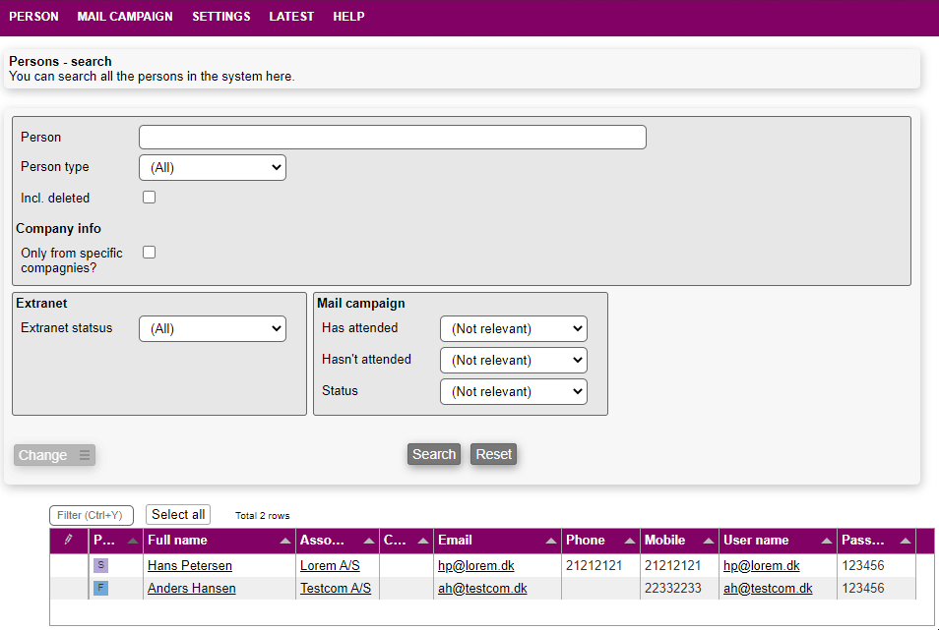
Task: Click the Reset button
Action: (x=493, y=454)
